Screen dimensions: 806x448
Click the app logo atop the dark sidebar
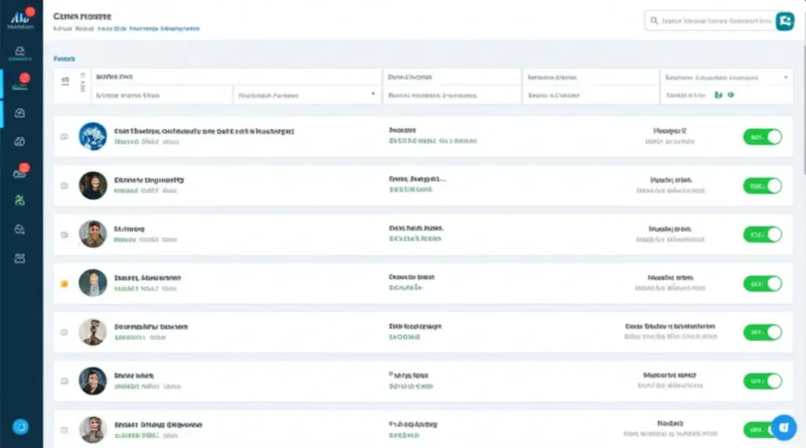[x=20, y=19]
